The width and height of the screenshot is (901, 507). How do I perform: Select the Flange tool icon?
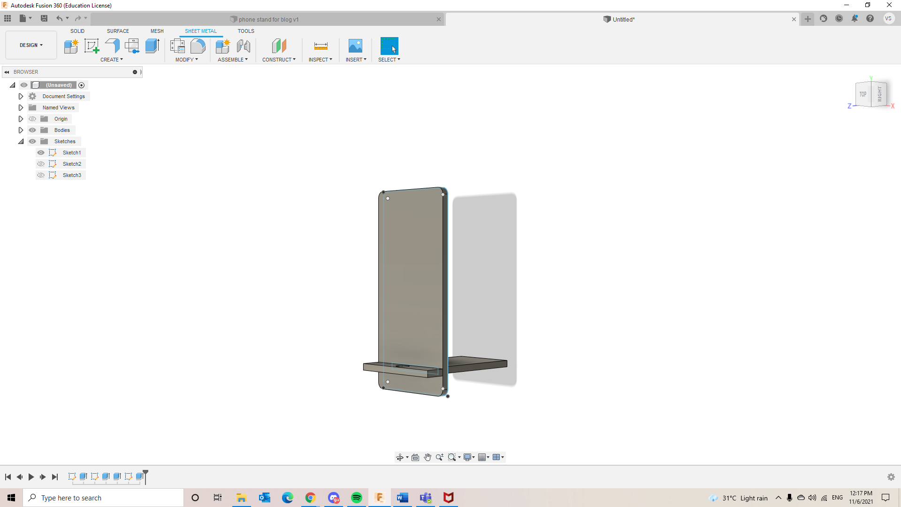coord(112,46)
